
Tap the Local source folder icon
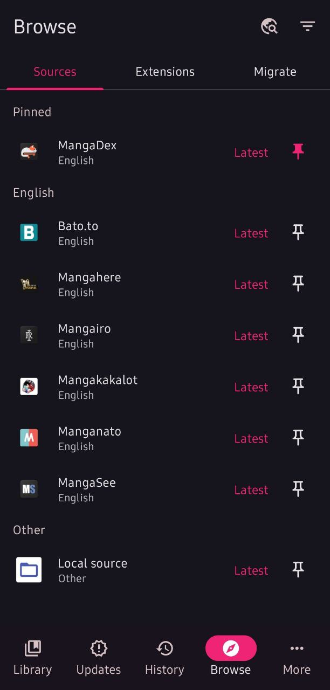point(29,570)
